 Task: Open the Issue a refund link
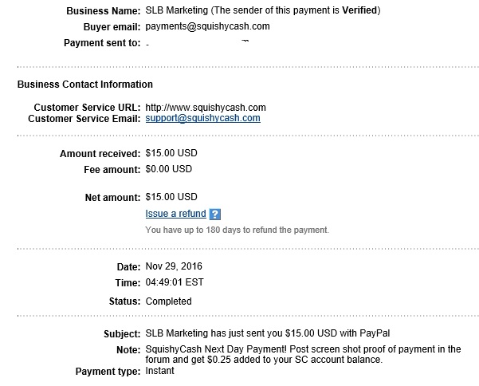pos(175,214)
